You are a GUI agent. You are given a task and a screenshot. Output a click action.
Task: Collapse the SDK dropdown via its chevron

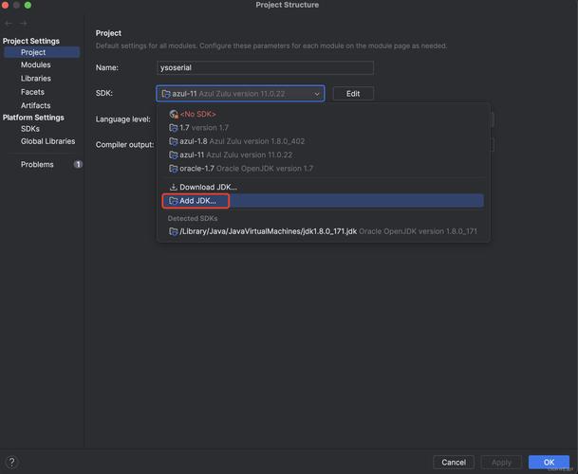coord(316,94)
